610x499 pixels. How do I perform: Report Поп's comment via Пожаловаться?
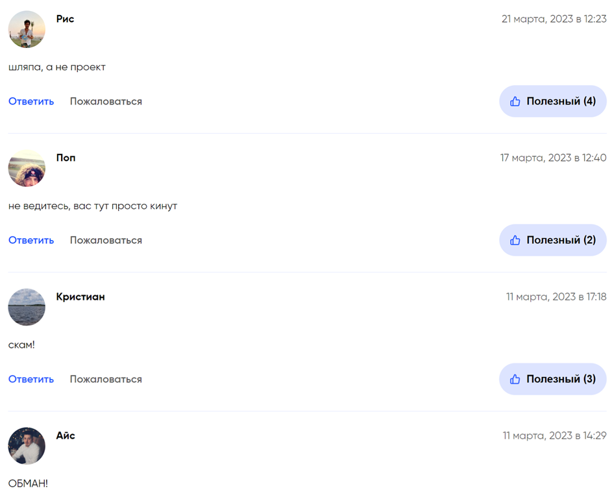point(106,240)
